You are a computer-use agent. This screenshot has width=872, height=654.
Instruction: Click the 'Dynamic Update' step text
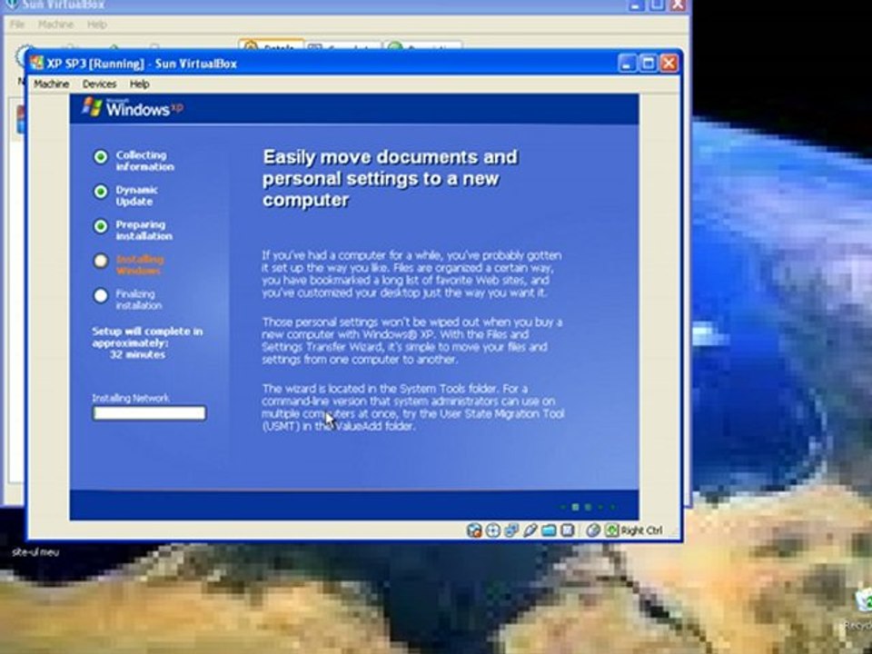pyautogui.click(x=136, y=195)
